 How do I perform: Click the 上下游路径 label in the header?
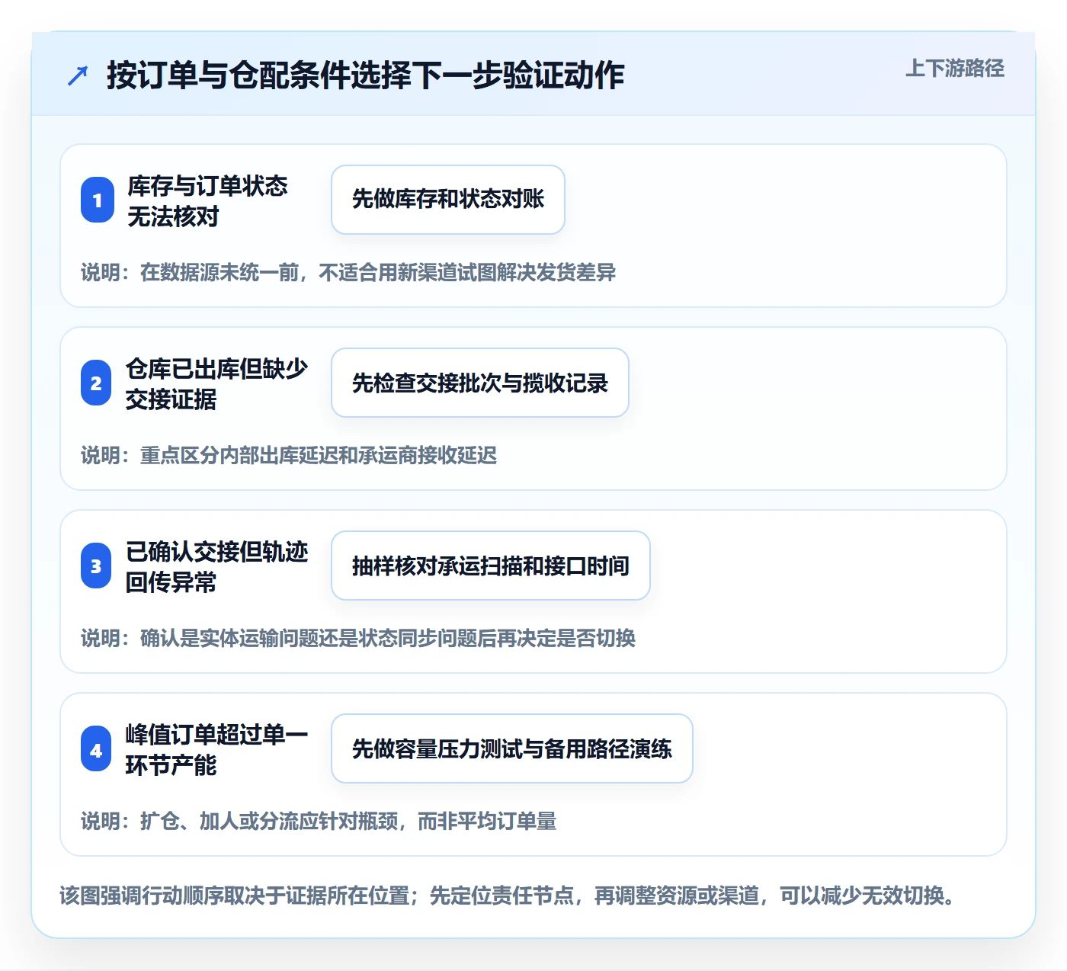pos(955,69)
